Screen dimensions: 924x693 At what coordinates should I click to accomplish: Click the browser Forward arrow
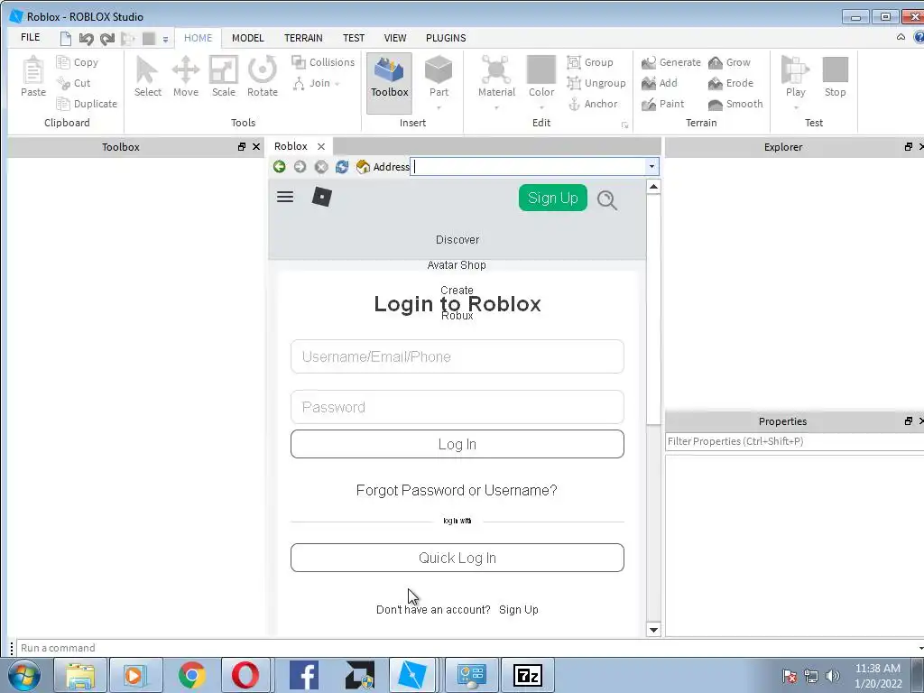[x=300, y=167]
